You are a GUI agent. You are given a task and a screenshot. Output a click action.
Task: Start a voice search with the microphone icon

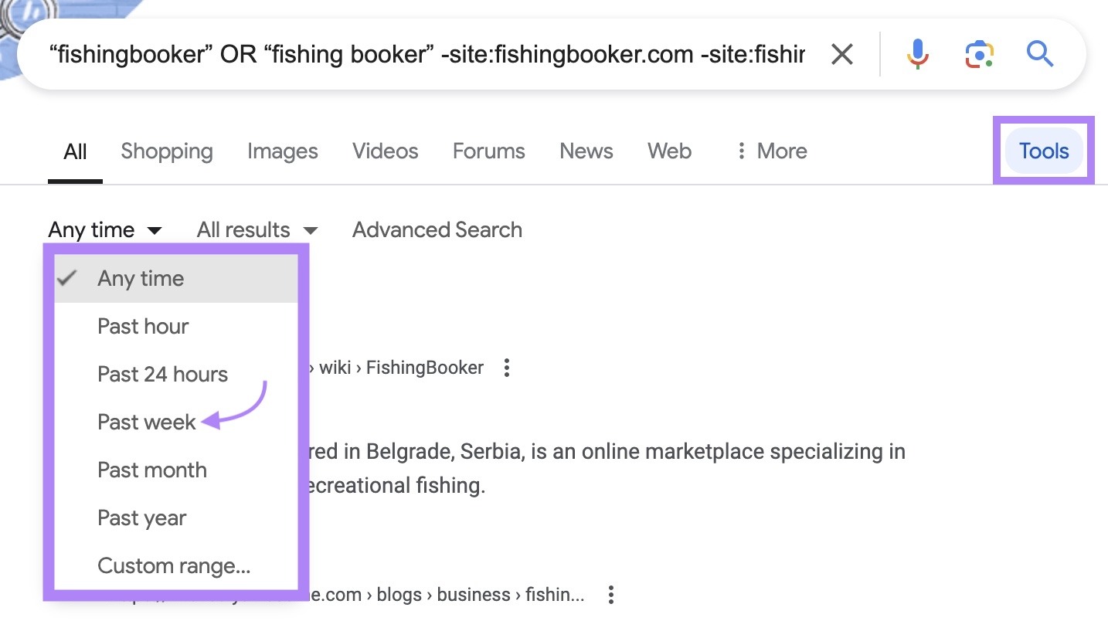click(917, 53)
